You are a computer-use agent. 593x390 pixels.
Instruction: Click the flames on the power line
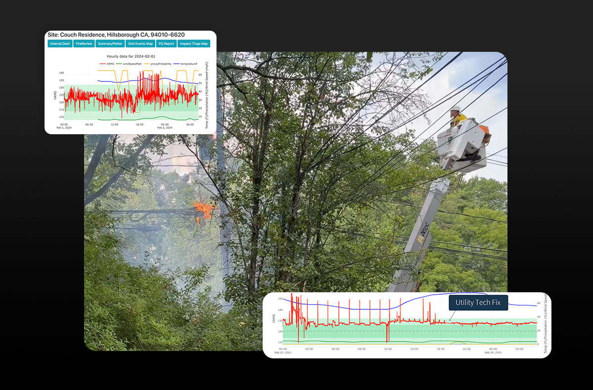[x=203, y=211]
